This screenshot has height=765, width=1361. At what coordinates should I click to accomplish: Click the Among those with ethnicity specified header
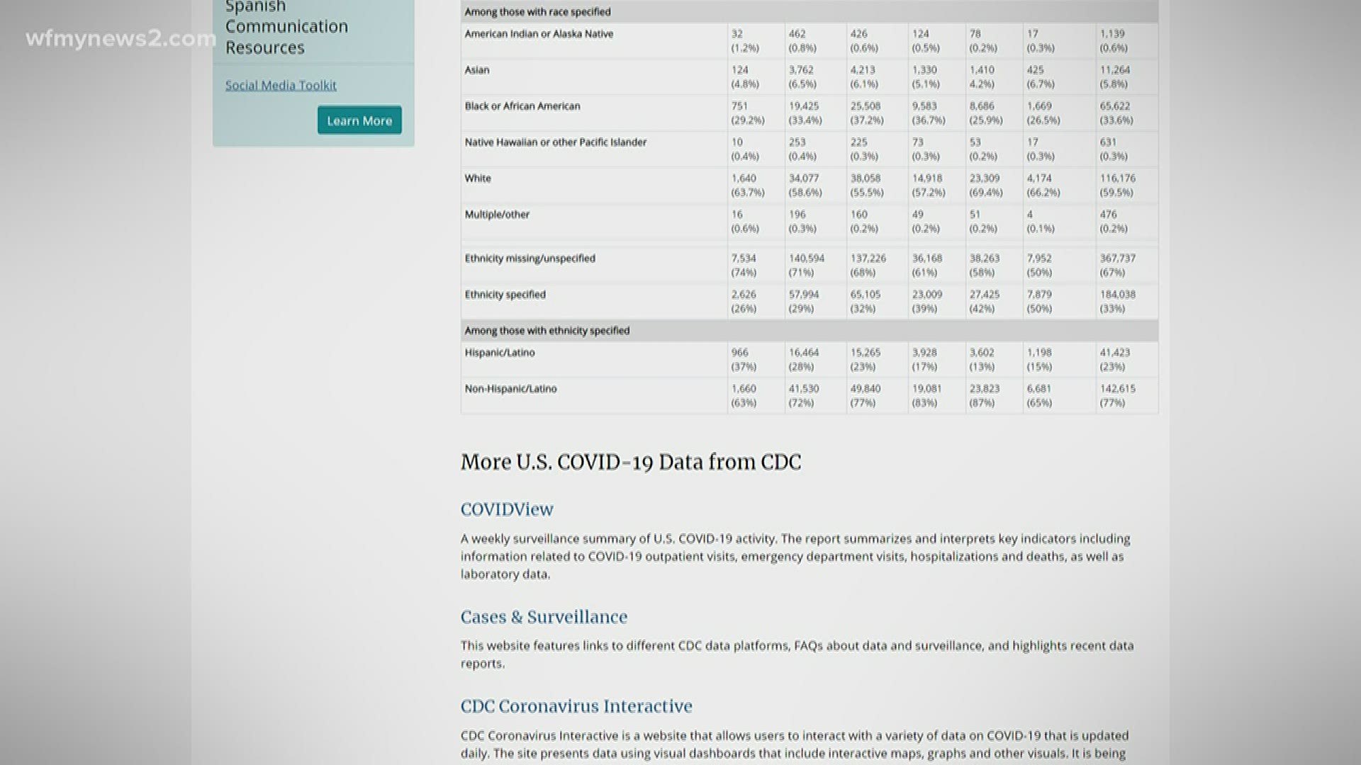pos(545,330)
